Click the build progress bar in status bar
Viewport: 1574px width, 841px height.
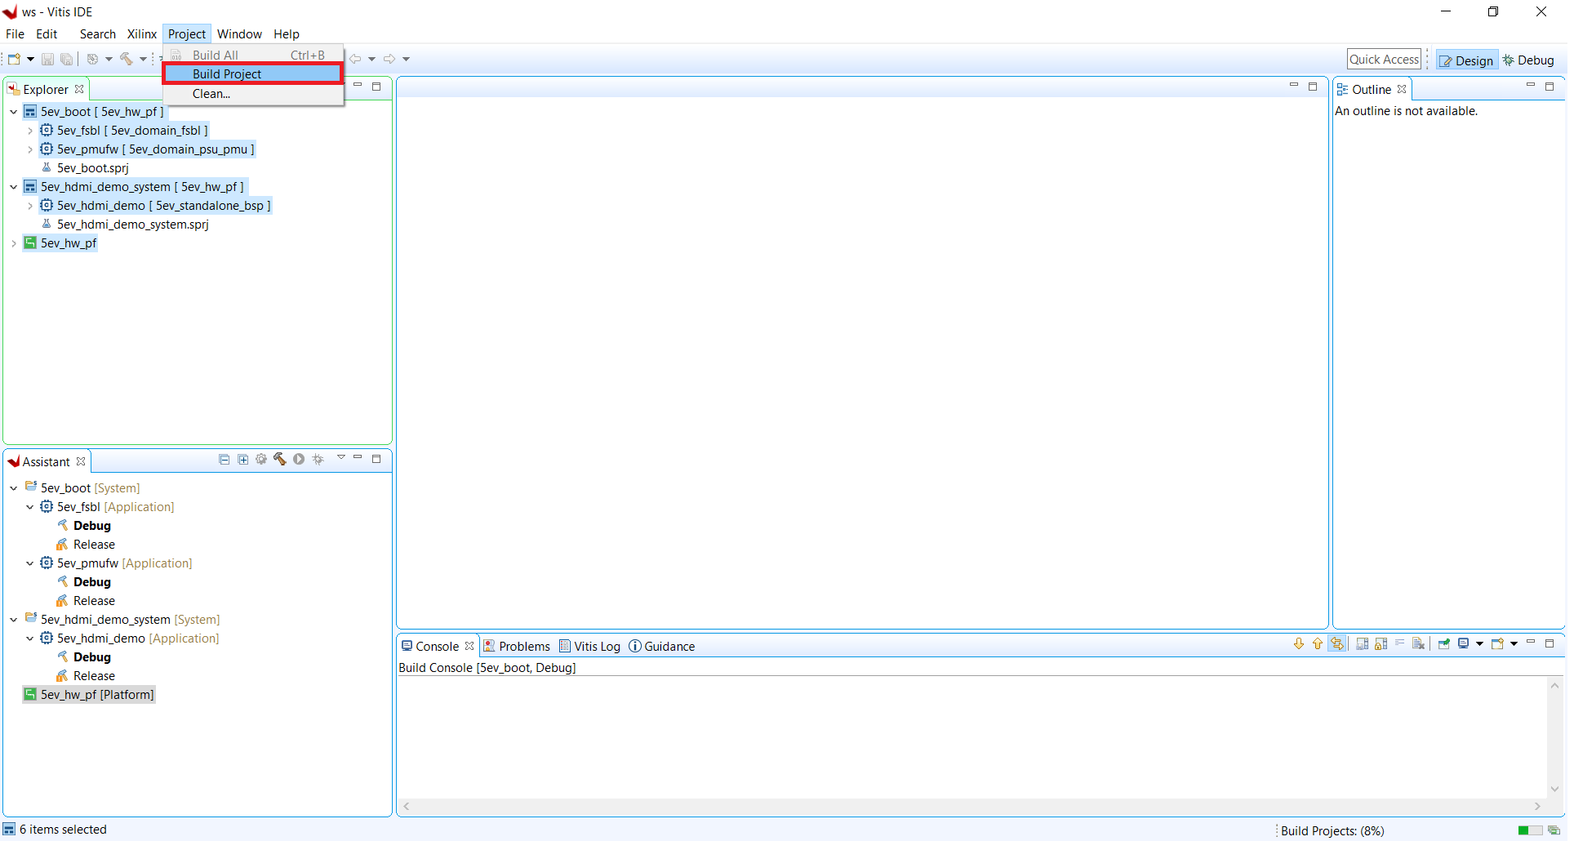click(x=1530, y=830)
